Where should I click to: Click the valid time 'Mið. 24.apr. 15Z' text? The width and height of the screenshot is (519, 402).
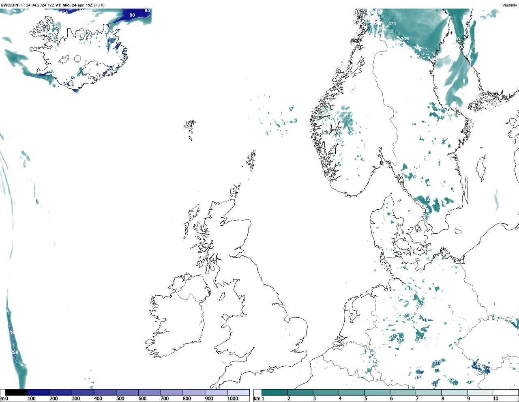pos(77,5)
